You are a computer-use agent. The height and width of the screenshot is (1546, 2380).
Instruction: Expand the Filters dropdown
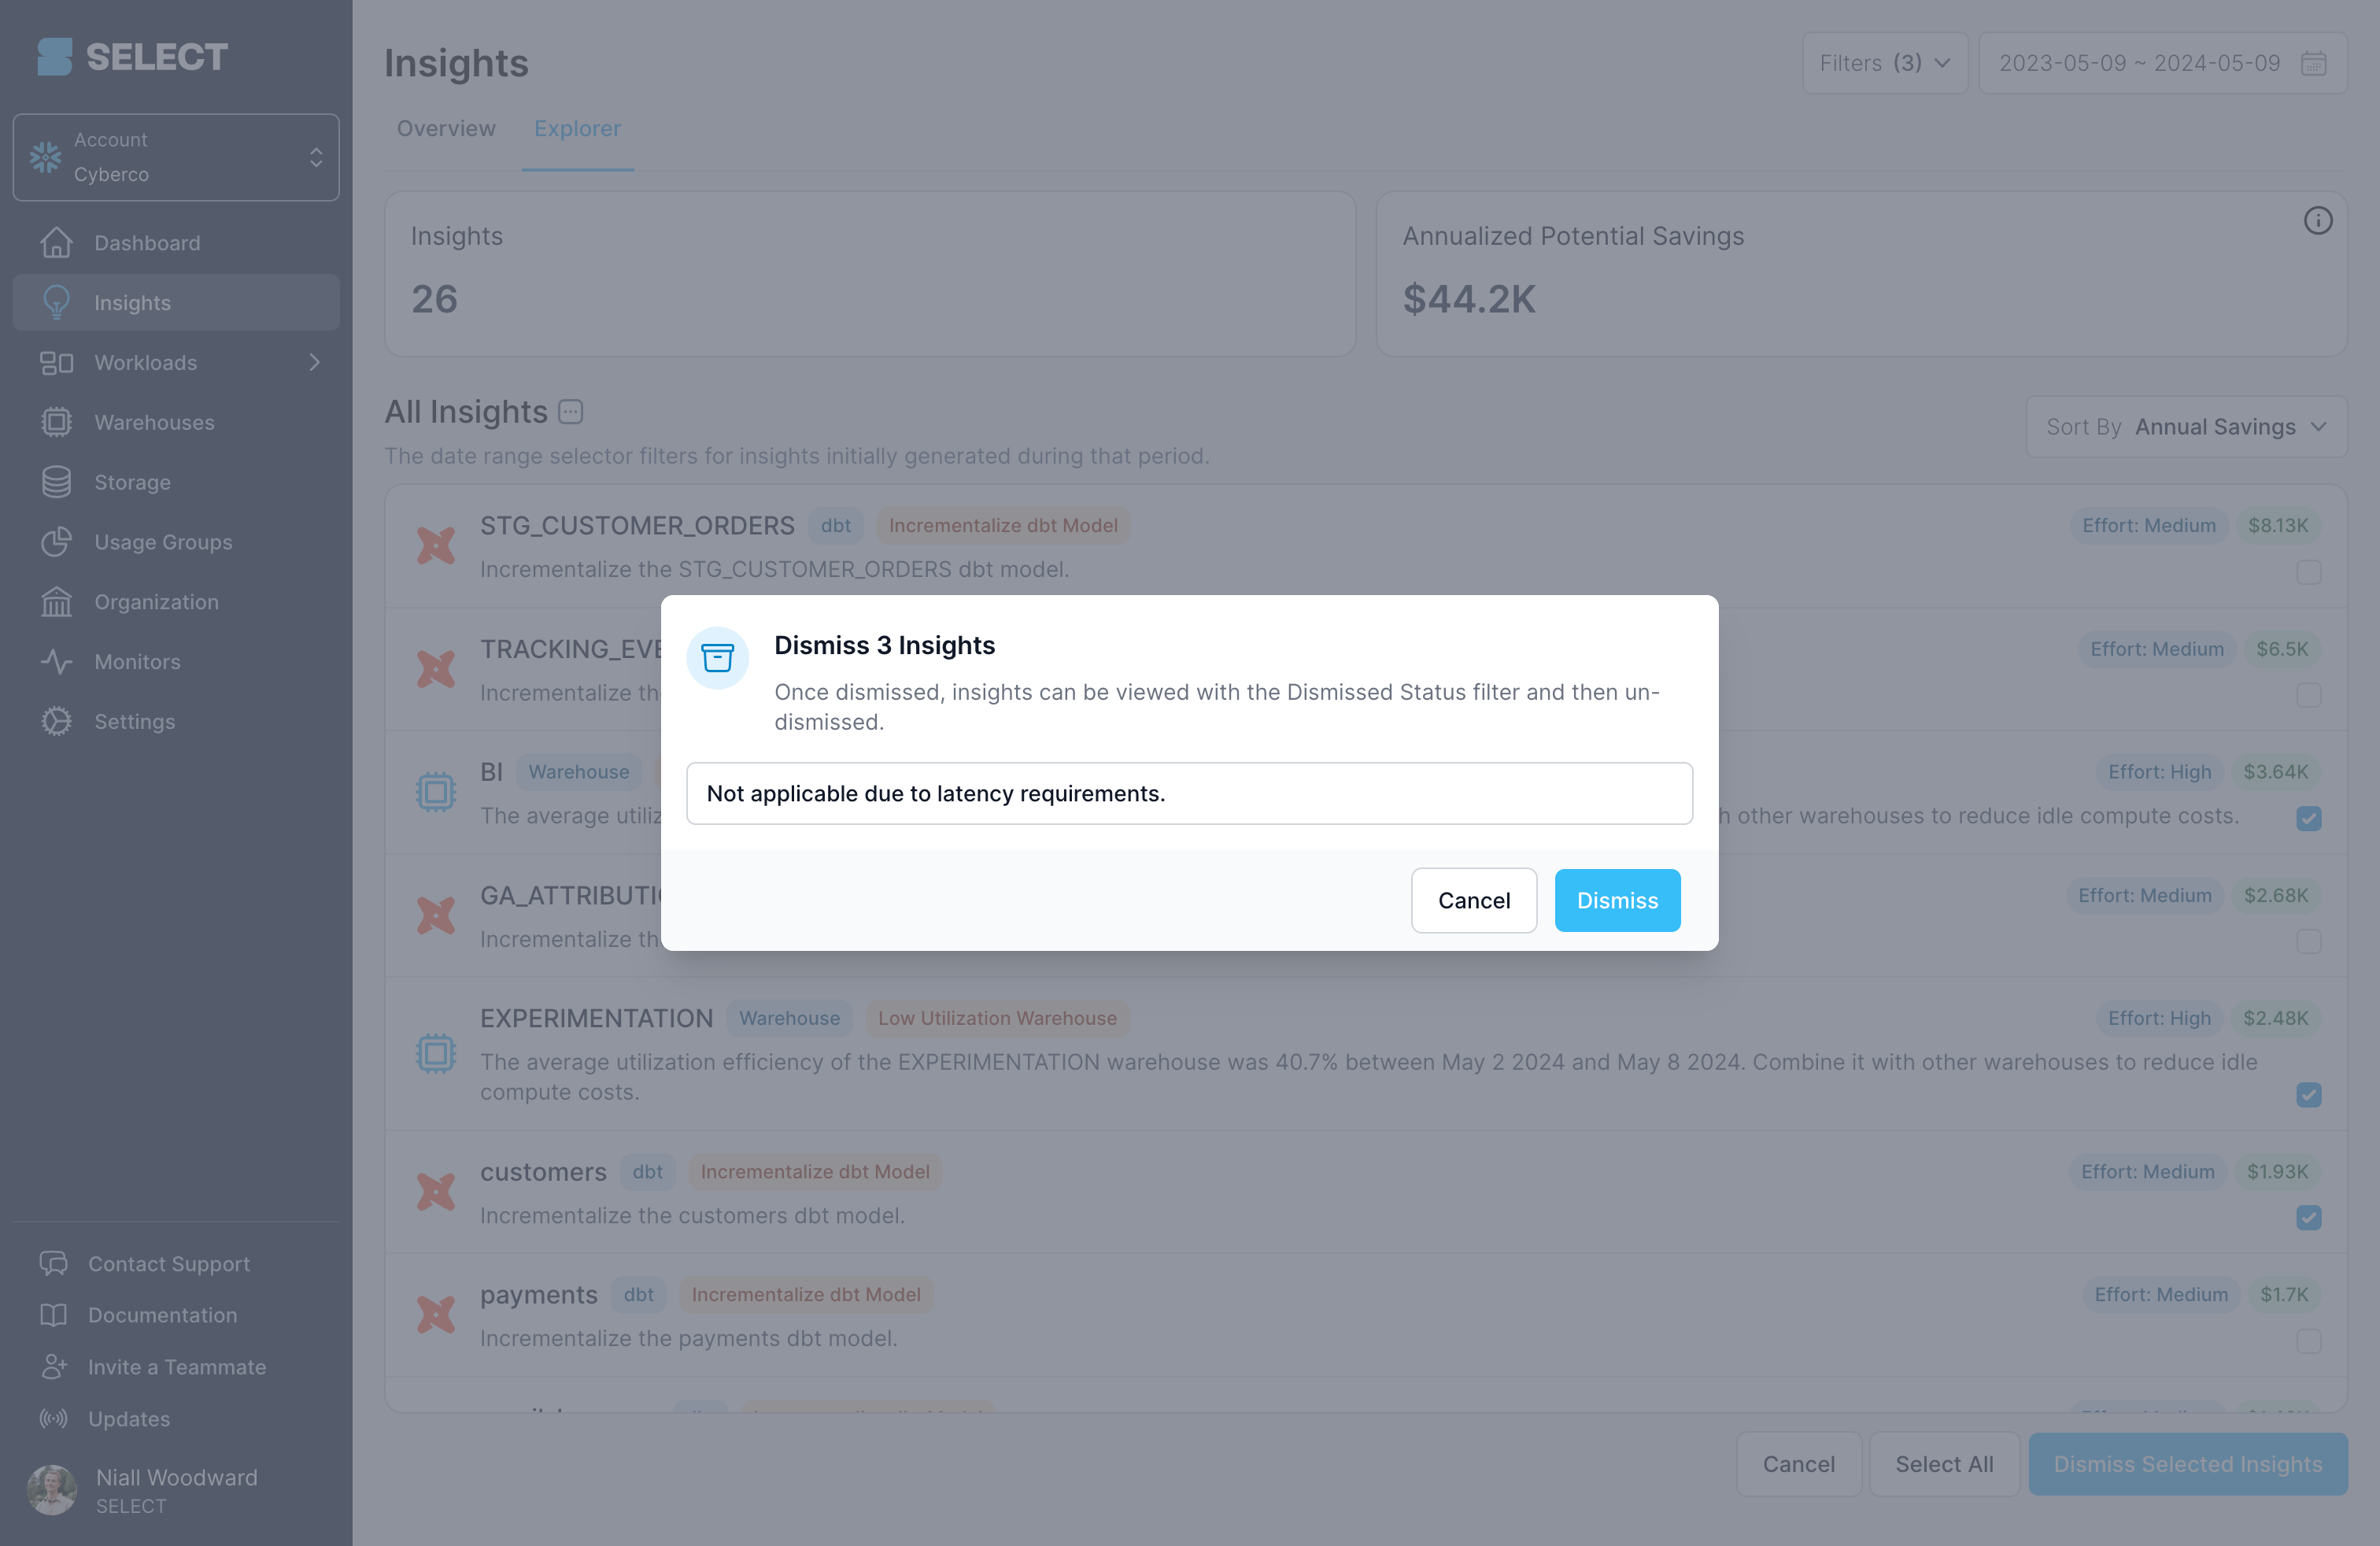pos(1882,62)
